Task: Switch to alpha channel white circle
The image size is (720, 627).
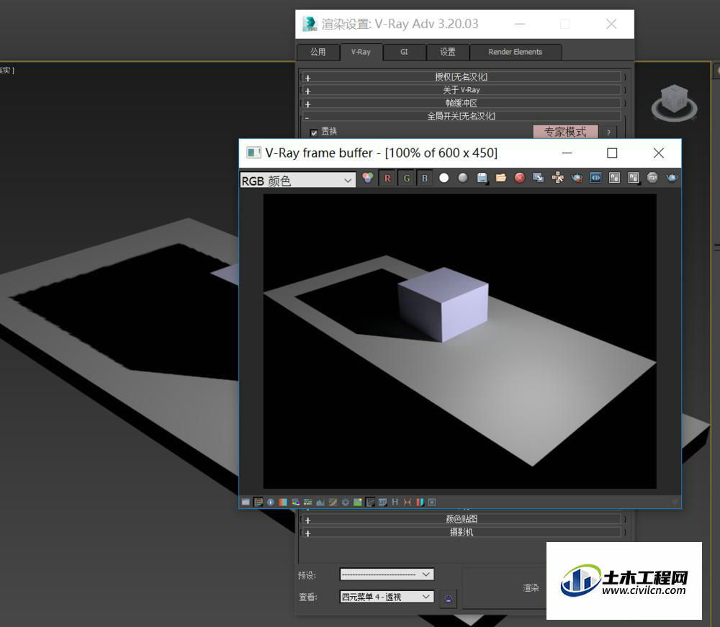Action: [x=444, y=178]
